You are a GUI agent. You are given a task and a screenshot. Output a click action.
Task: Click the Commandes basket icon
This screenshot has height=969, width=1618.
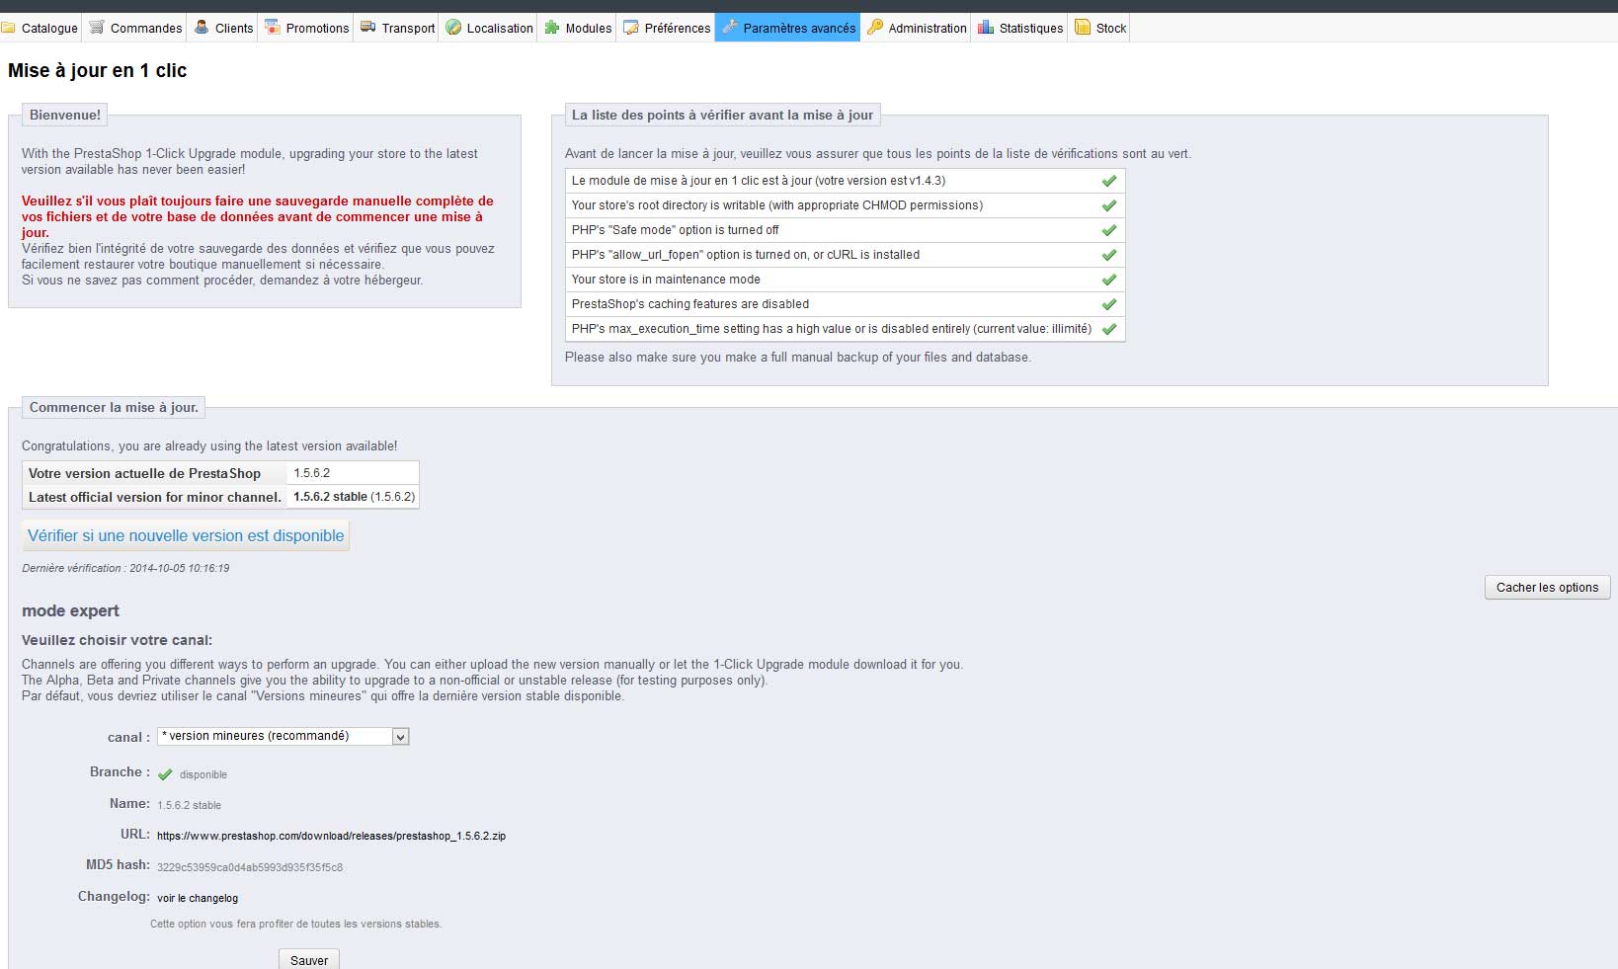click(97, 28)
